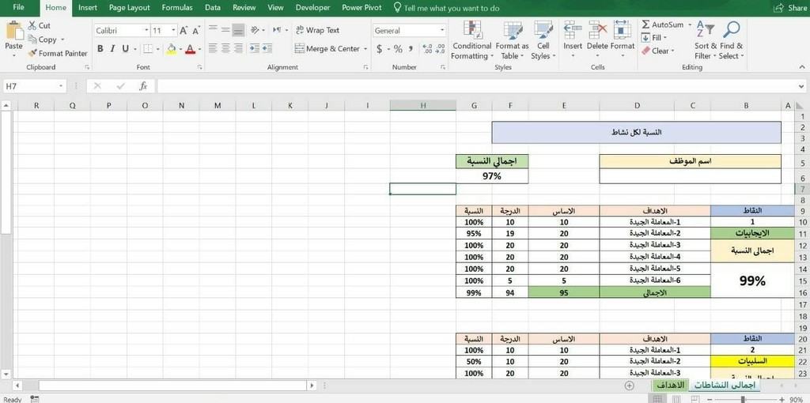This screenshot has width=810, height=403.
Task: Decrease indent in Alignment group
Action: [x=254, y=48]
